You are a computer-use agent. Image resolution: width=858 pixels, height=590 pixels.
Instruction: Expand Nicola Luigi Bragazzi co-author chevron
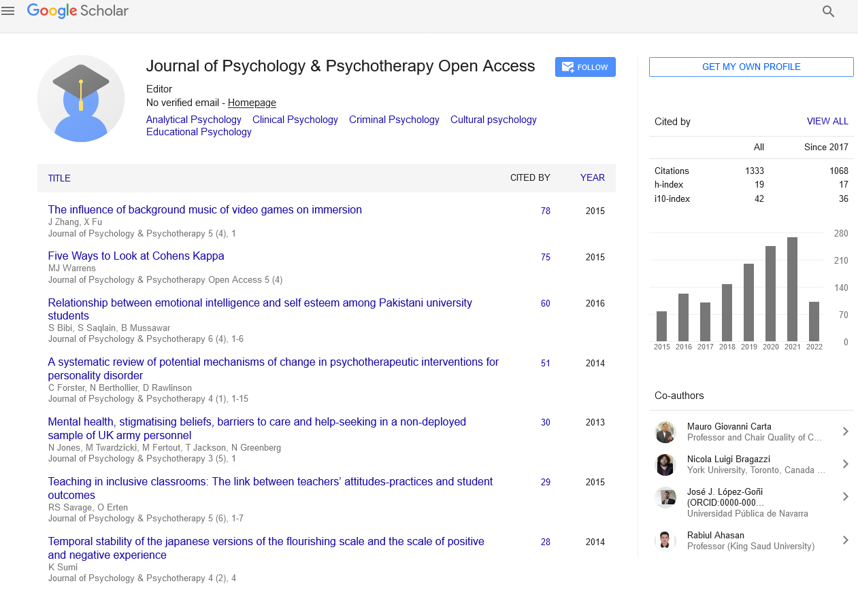pyautogui.click(x=845, y=464)
